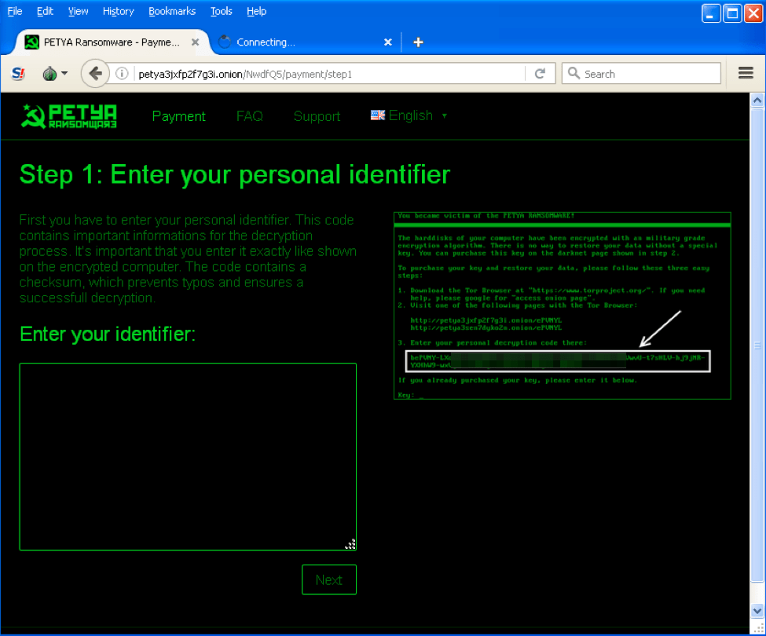Click the 'Enter your identifier:' label

[x=108, y=334]
